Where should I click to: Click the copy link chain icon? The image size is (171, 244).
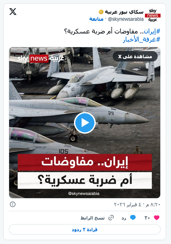111,218
